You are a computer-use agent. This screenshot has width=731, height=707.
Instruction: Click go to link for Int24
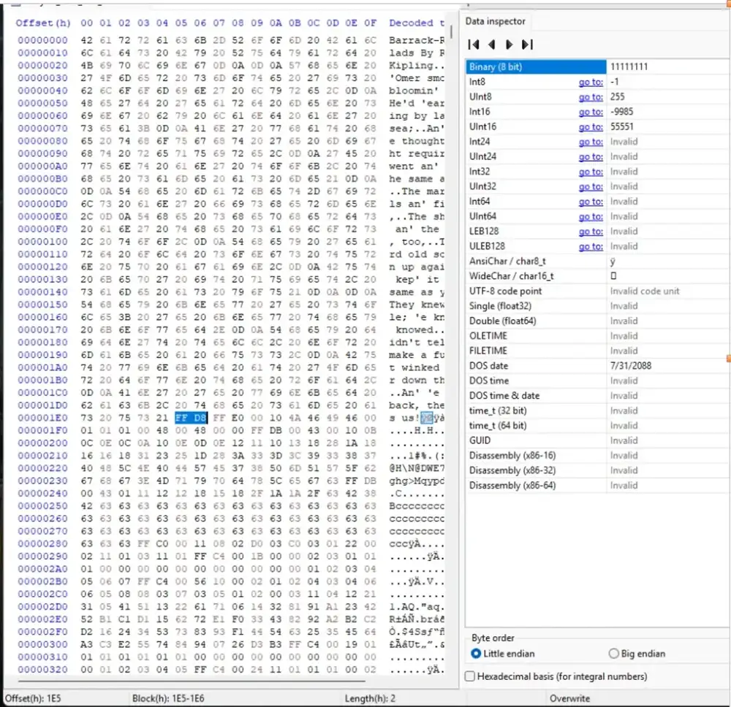pos(591,142)
